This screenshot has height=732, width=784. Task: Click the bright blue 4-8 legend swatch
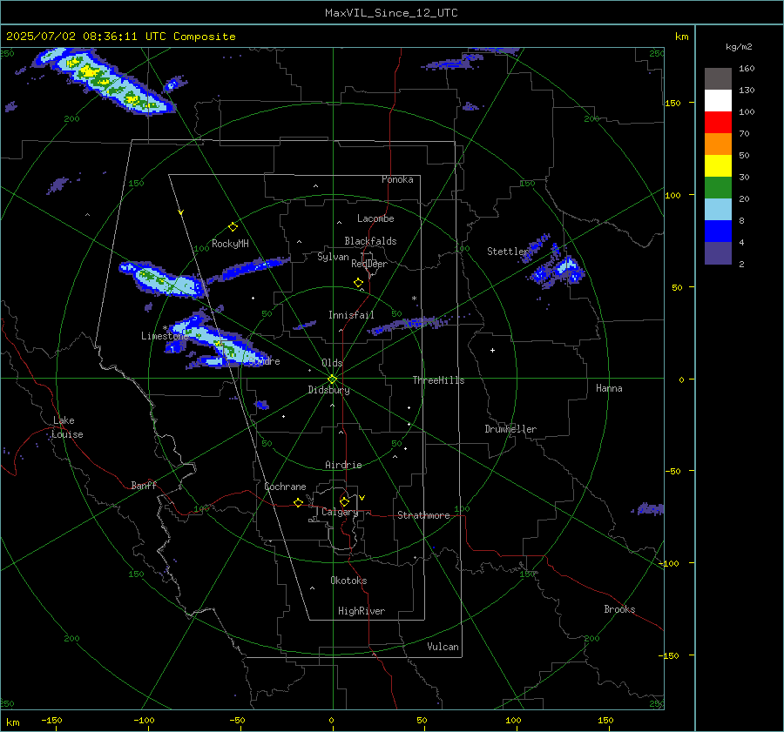point(718,232)
